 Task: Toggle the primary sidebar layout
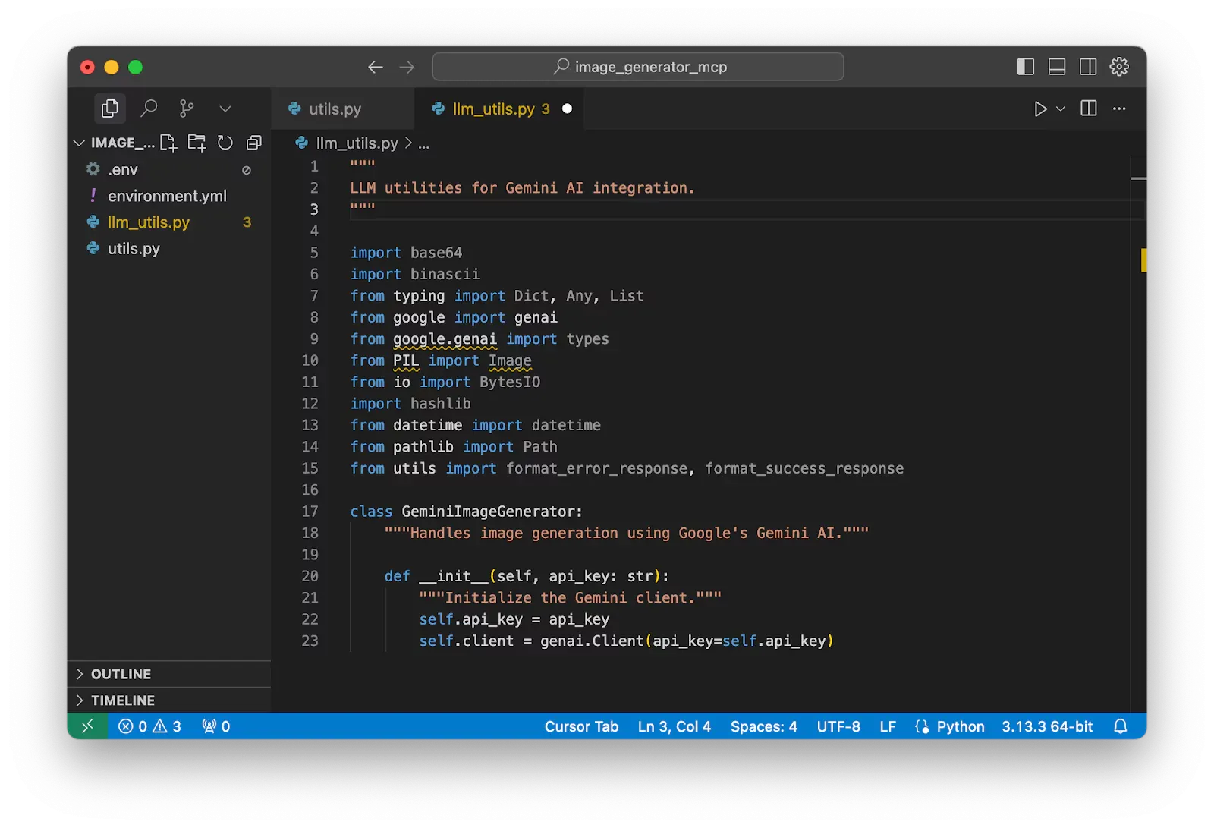(x=1025, y=67)
